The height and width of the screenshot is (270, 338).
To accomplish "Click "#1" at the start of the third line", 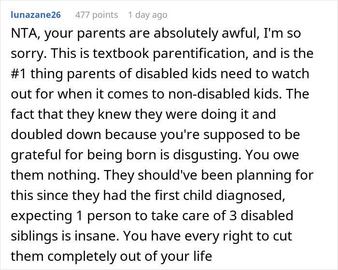I will tap(19, 76).
